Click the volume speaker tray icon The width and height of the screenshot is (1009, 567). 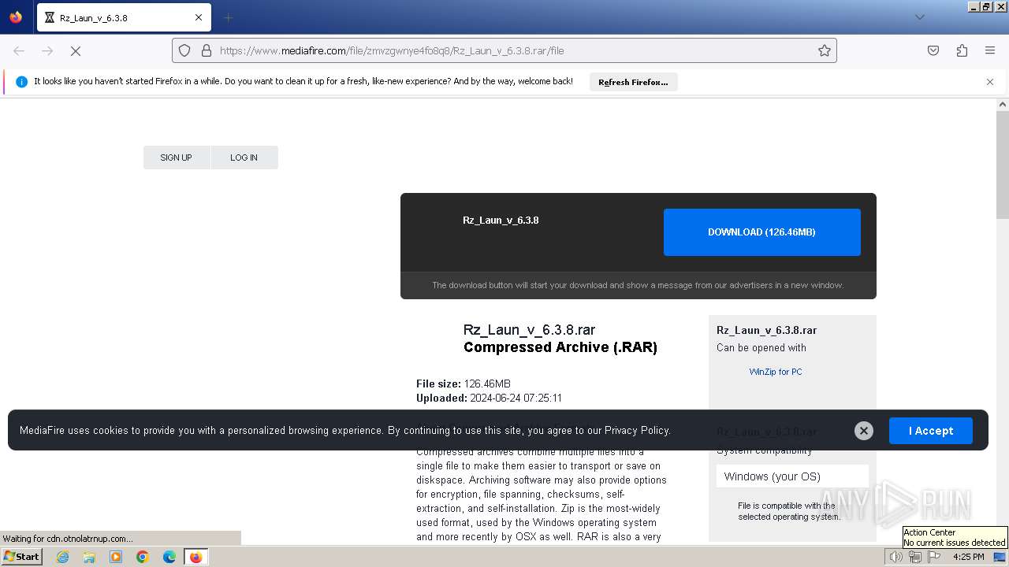895,557
